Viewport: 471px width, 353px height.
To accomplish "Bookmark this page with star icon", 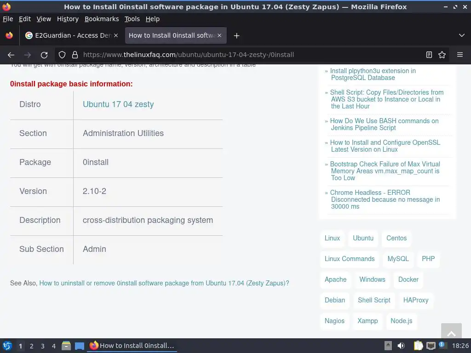I will [442, 55].
